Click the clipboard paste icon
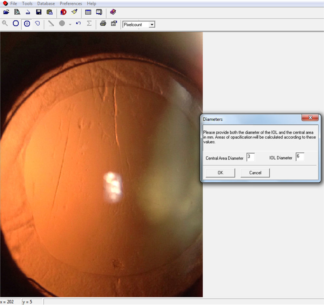Image resolution: width=324 pixels, height=305 pixels. 49,12
